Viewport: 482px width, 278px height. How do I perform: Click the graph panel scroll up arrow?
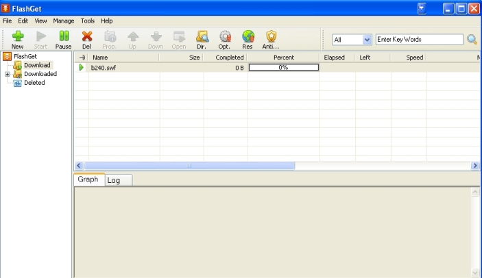pos(475,192)
